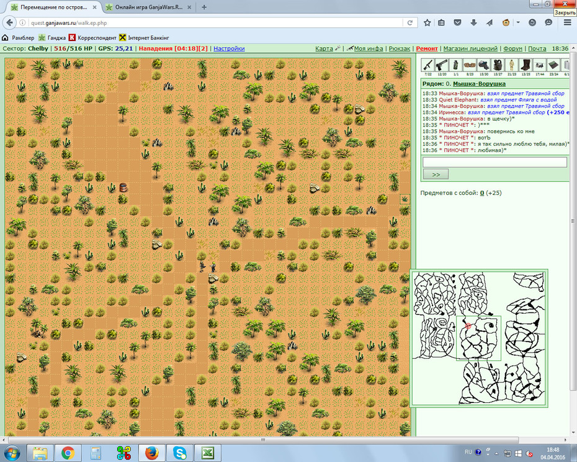
Task: Open a new browser tab
Action: coord(204,7)
